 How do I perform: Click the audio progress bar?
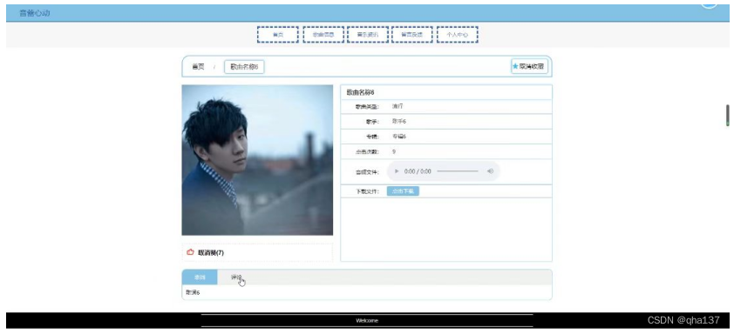[458, 171]
